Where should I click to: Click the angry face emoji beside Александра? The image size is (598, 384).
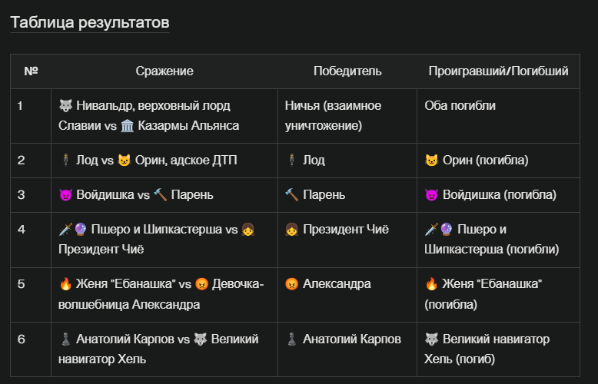click(x=292, y=284)
